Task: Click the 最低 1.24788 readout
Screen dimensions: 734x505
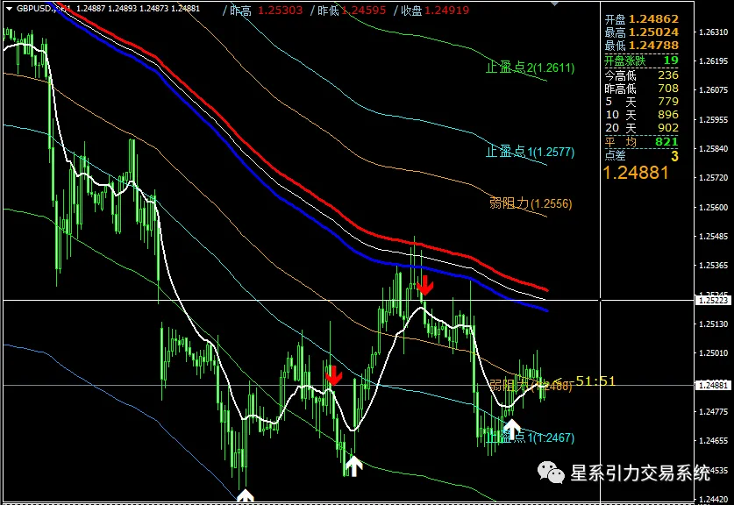Action: (x=641, y=46)
